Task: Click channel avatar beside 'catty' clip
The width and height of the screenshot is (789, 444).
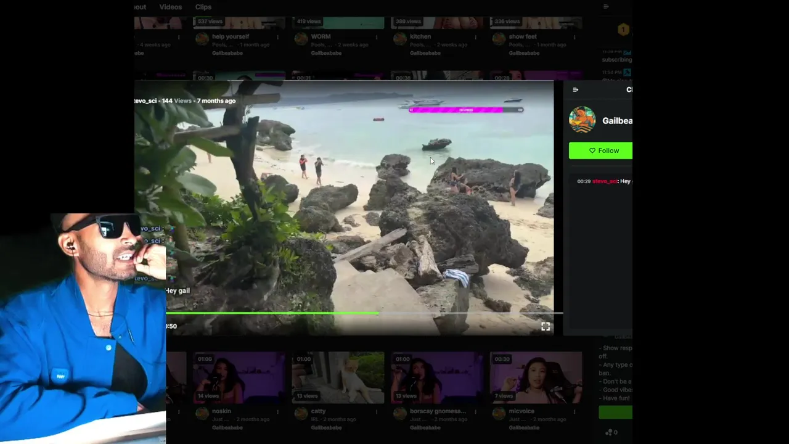Action: (301, 414)
